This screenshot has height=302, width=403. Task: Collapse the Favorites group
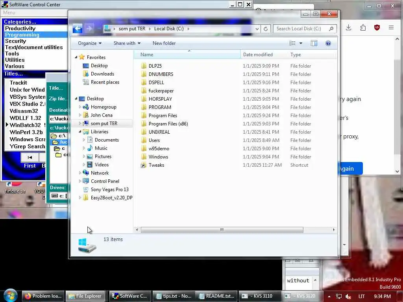click(76, 57)
